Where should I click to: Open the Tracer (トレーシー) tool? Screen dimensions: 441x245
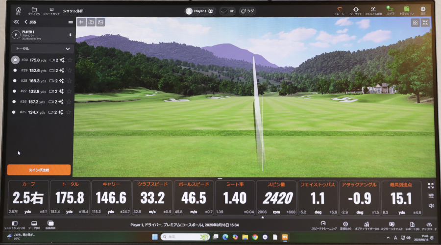coord(340,10)
